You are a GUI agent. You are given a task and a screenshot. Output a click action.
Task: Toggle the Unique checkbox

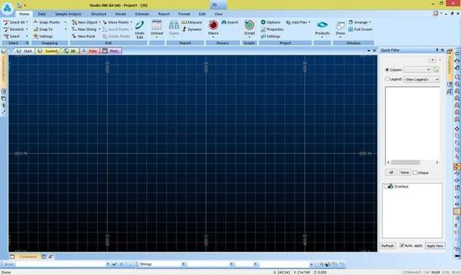(415, 173)
